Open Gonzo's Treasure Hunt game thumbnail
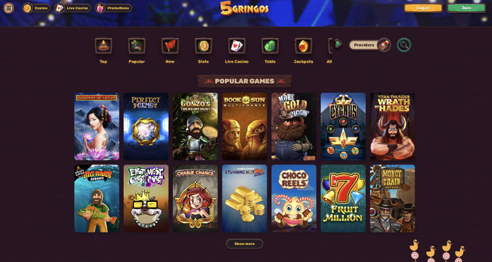 click(195, 126)
